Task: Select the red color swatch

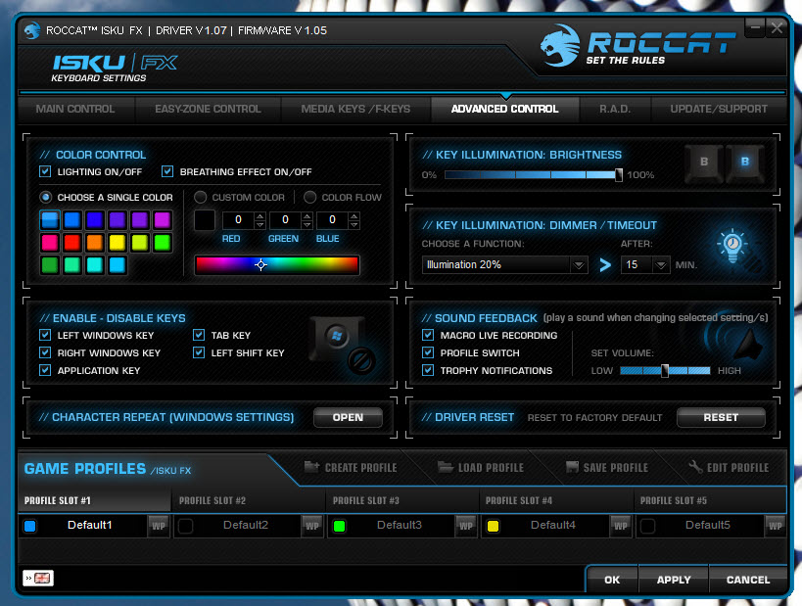Action: [72, 243]
